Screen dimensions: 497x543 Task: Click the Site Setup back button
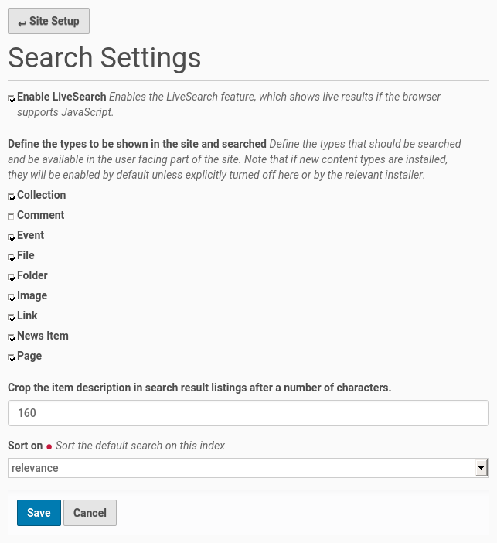pyautogui.click(x=49, y=21)
